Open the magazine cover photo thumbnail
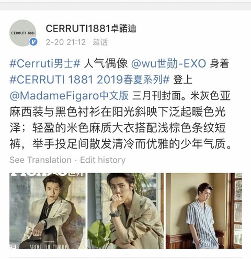The width and height of the screenshot is (251, 259). click(48, 211)
